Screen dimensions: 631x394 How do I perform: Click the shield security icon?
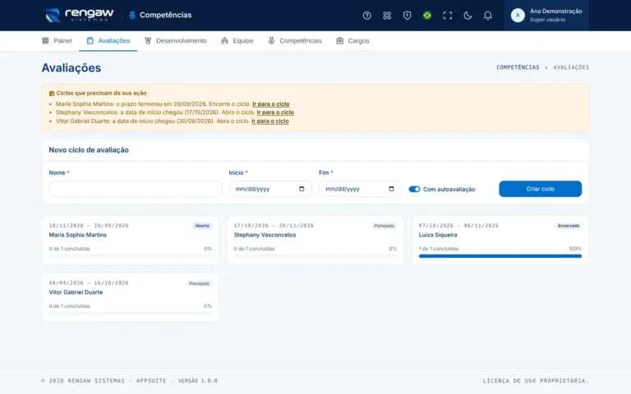tap(407, 16)
